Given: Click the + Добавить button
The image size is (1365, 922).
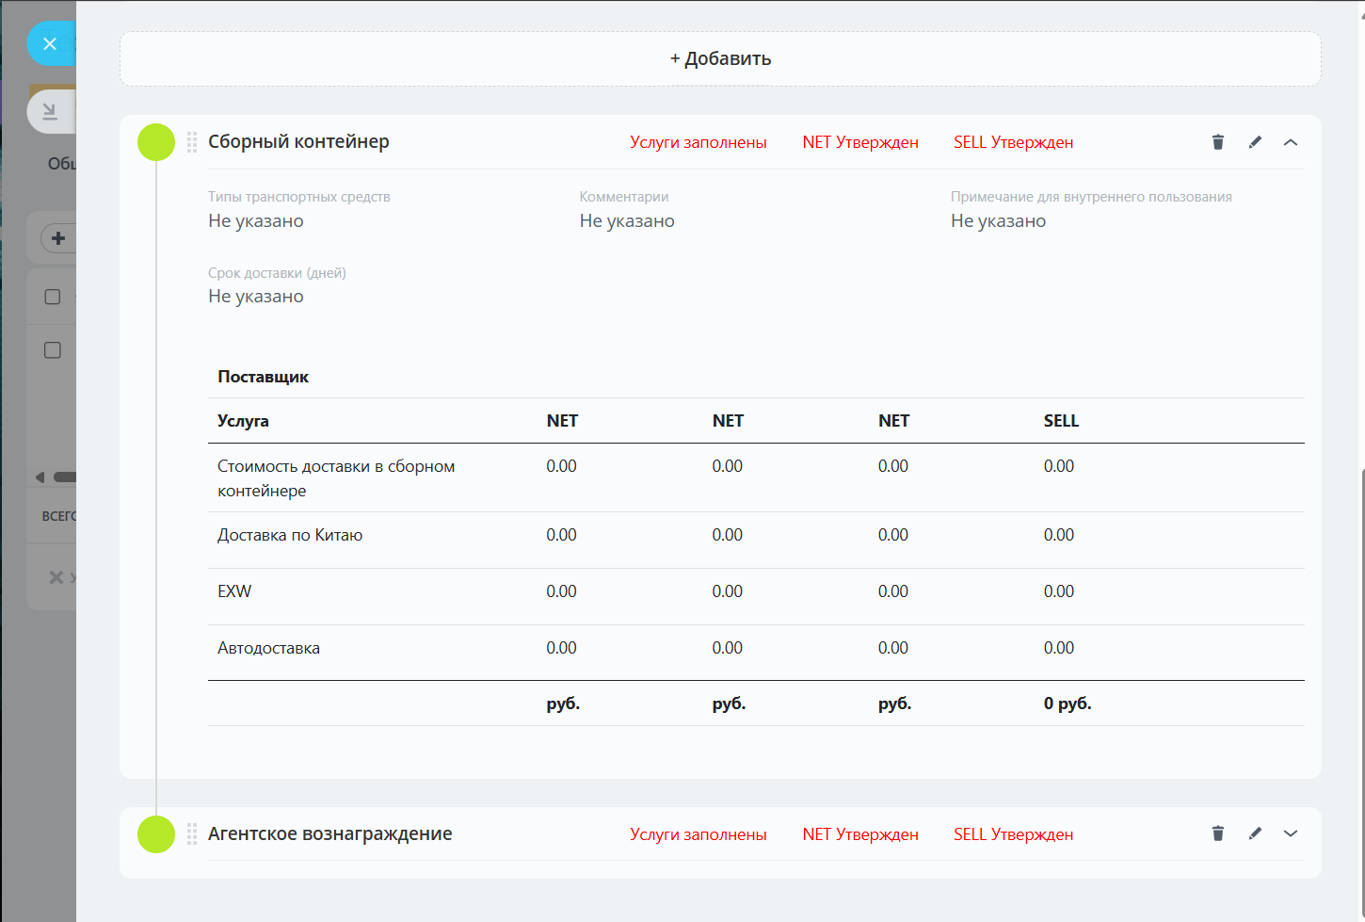Looking at the screenshot, I should (x=720, y=58).
